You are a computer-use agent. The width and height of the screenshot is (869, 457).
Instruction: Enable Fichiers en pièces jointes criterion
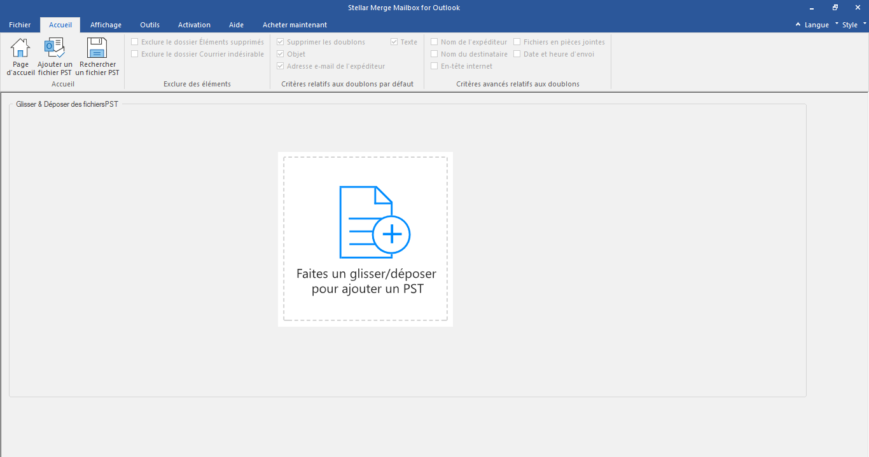click(517, 42)
